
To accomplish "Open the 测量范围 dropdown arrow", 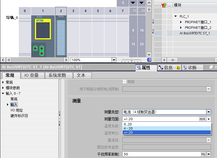I will click(208, 119).
